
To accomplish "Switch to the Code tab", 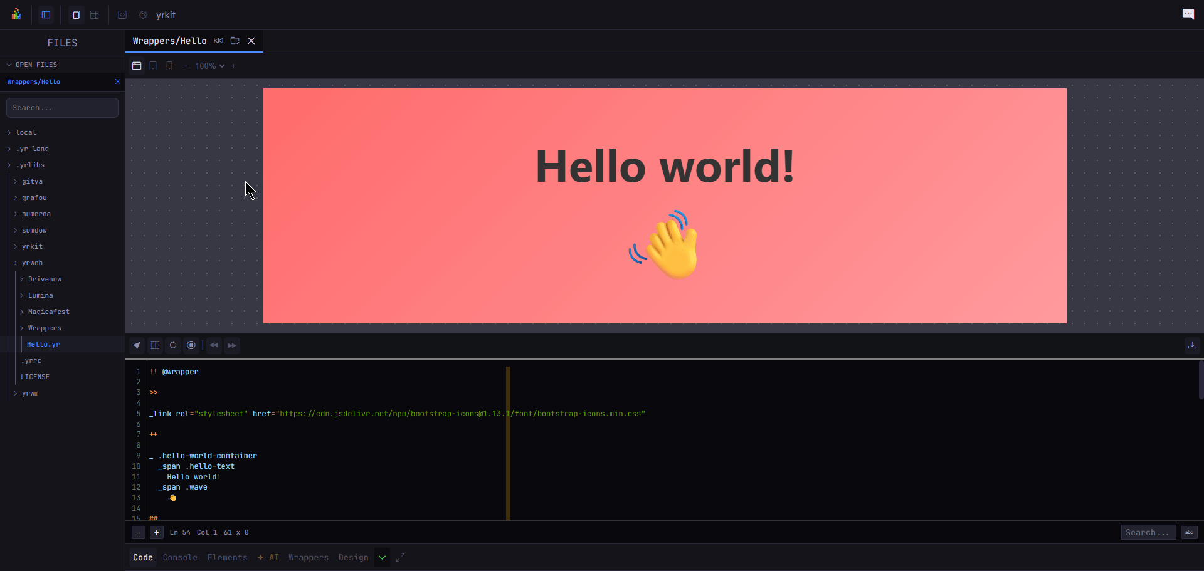I will coord(143,557).
